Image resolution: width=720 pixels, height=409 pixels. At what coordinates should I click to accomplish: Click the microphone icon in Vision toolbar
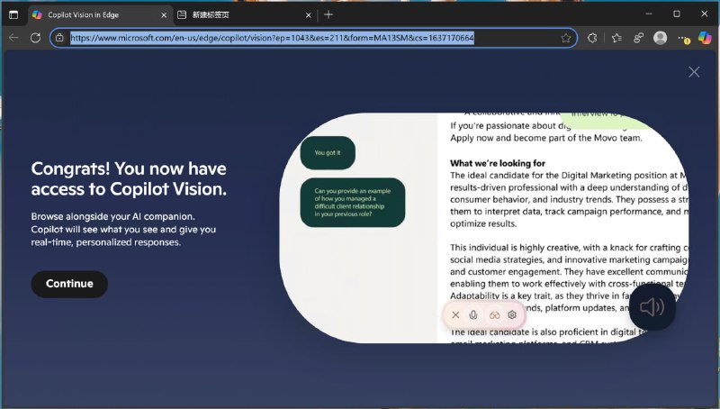coord(473,314)
